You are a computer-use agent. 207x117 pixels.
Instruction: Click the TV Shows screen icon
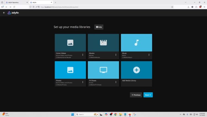click(103, 70)
